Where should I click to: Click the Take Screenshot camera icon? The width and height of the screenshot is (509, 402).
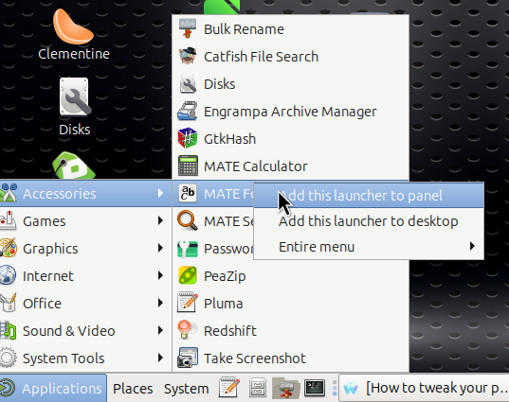188,358
